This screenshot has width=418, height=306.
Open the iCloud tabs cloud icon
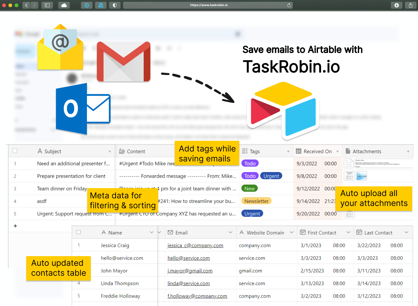[x=64, y=5]
